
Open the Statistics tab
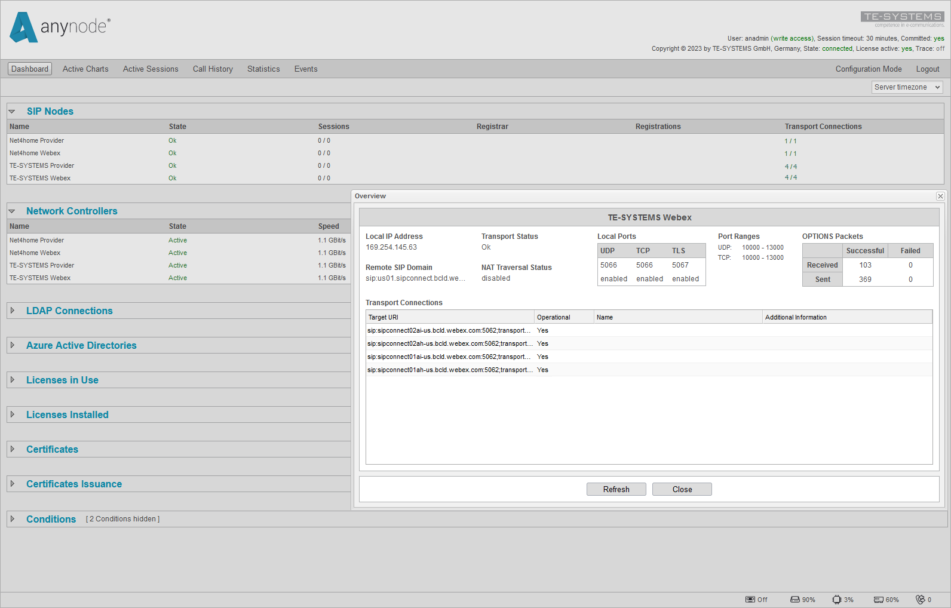(x=263, y=69)
